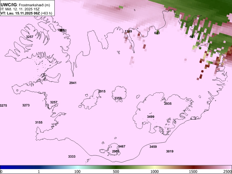The width and height of the screenshot is (232, 174).
Task: Click the 3155 value
Action: point(39,122)
